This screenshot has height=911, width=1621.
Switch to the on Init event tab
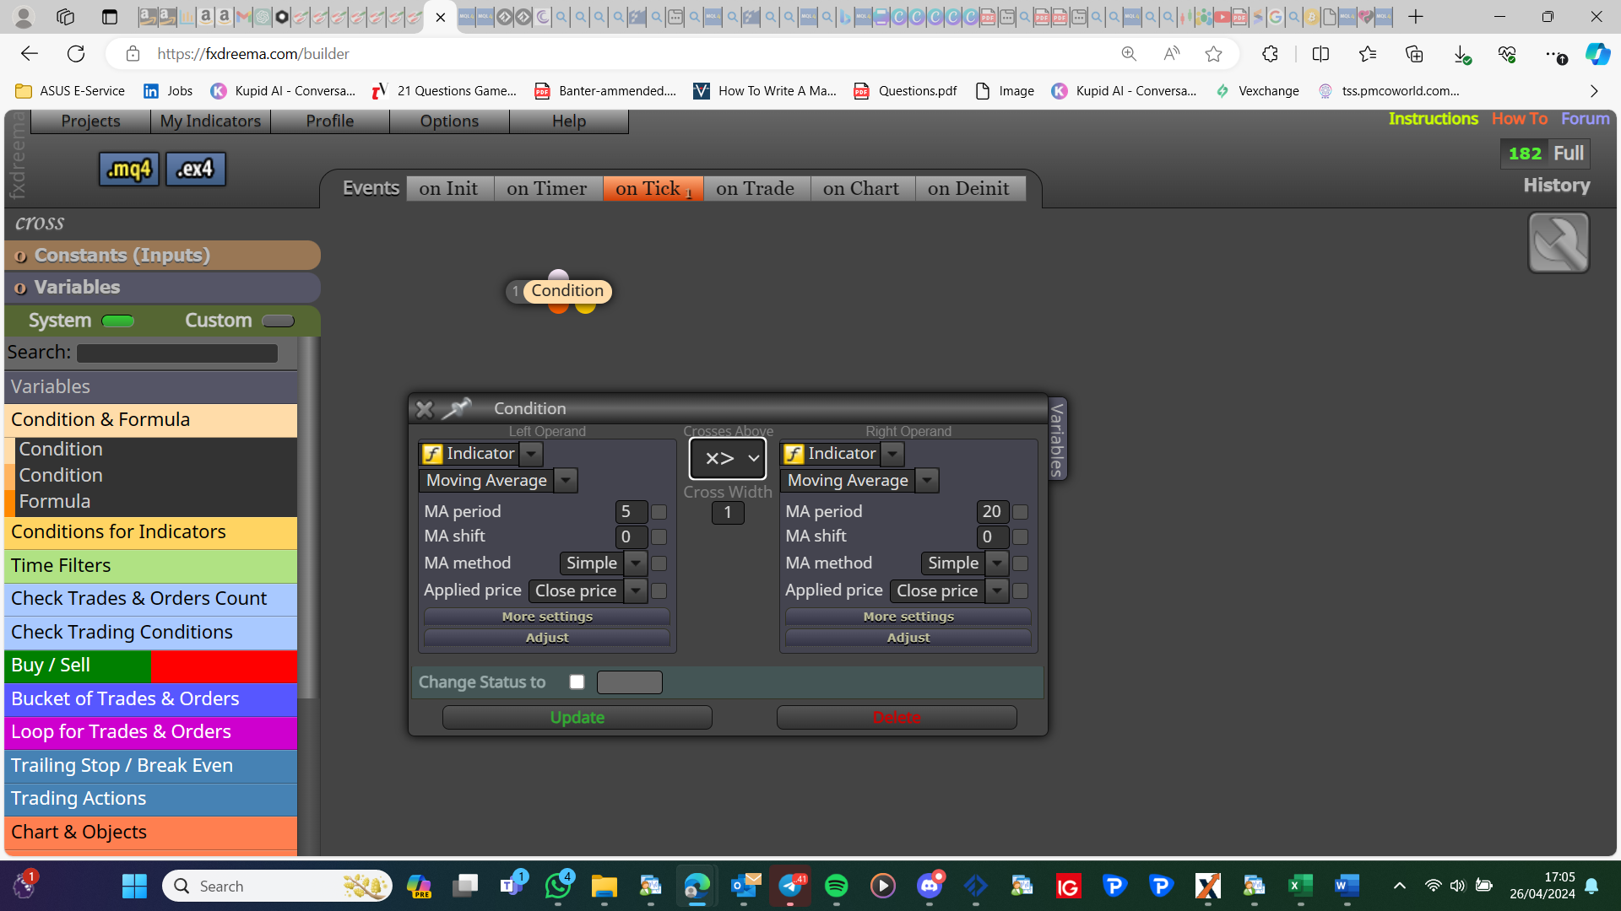point(448,189)
